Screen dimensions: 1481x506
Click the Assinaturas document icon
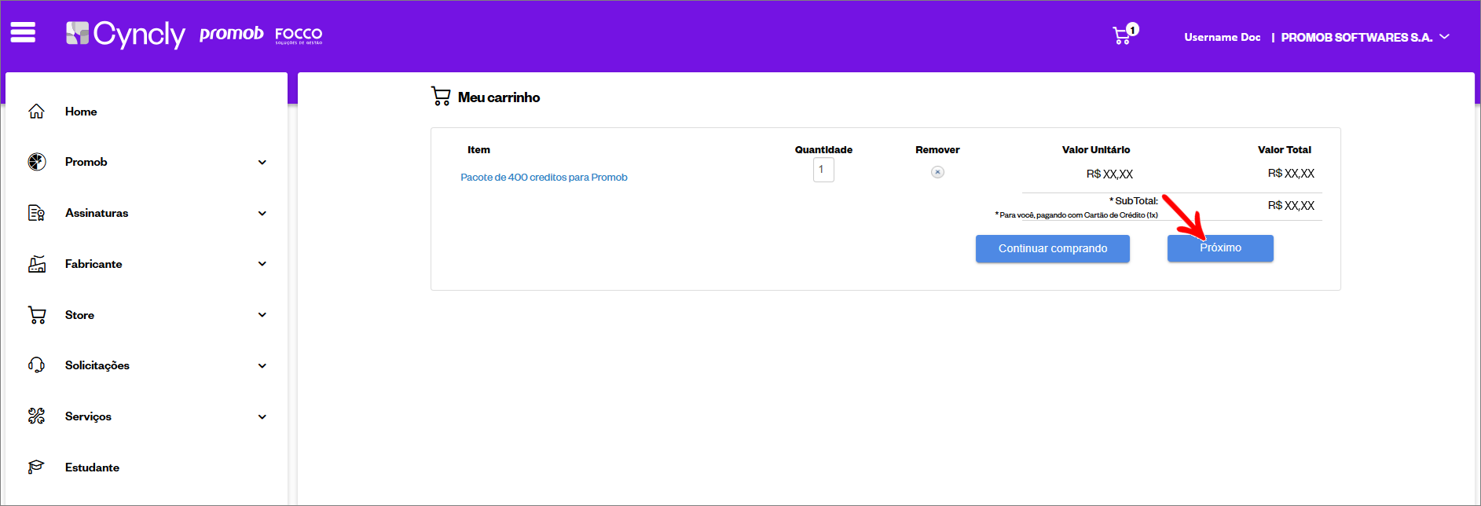(36, 213)
